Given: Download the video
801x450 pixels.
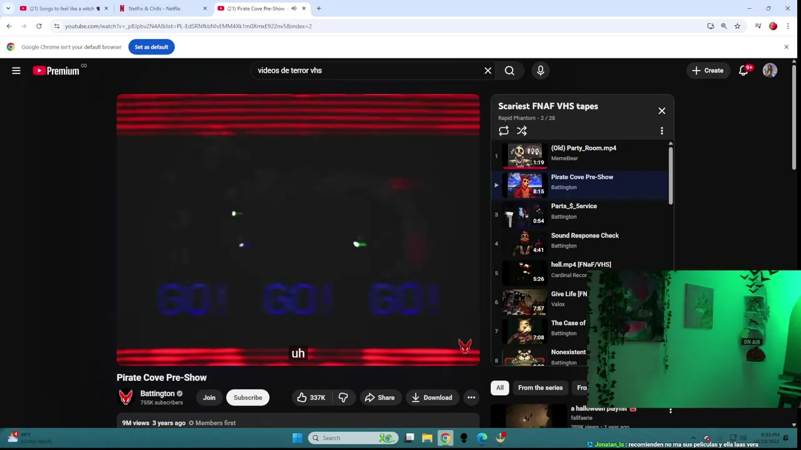Looking at the screenshot, I should pyautogui.click(x=431, y=397).
